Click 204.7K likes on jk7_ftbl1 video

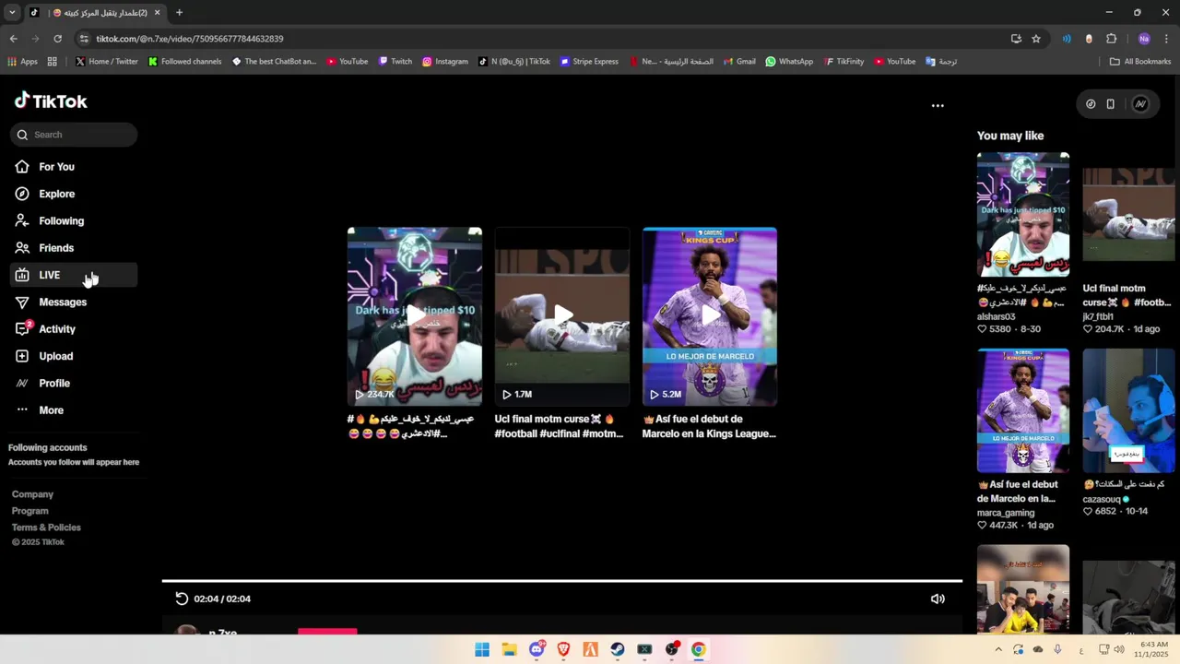1103,328
